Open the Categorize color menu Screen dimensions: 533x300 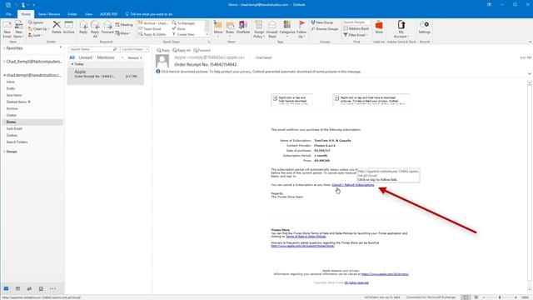pos(287,28)
